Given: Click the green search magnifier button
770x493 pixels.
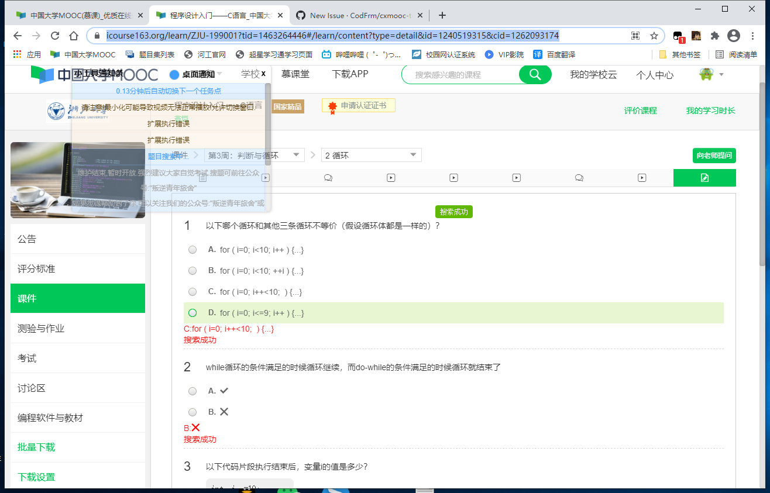Looking at the screenshot, I should (535, 75).
